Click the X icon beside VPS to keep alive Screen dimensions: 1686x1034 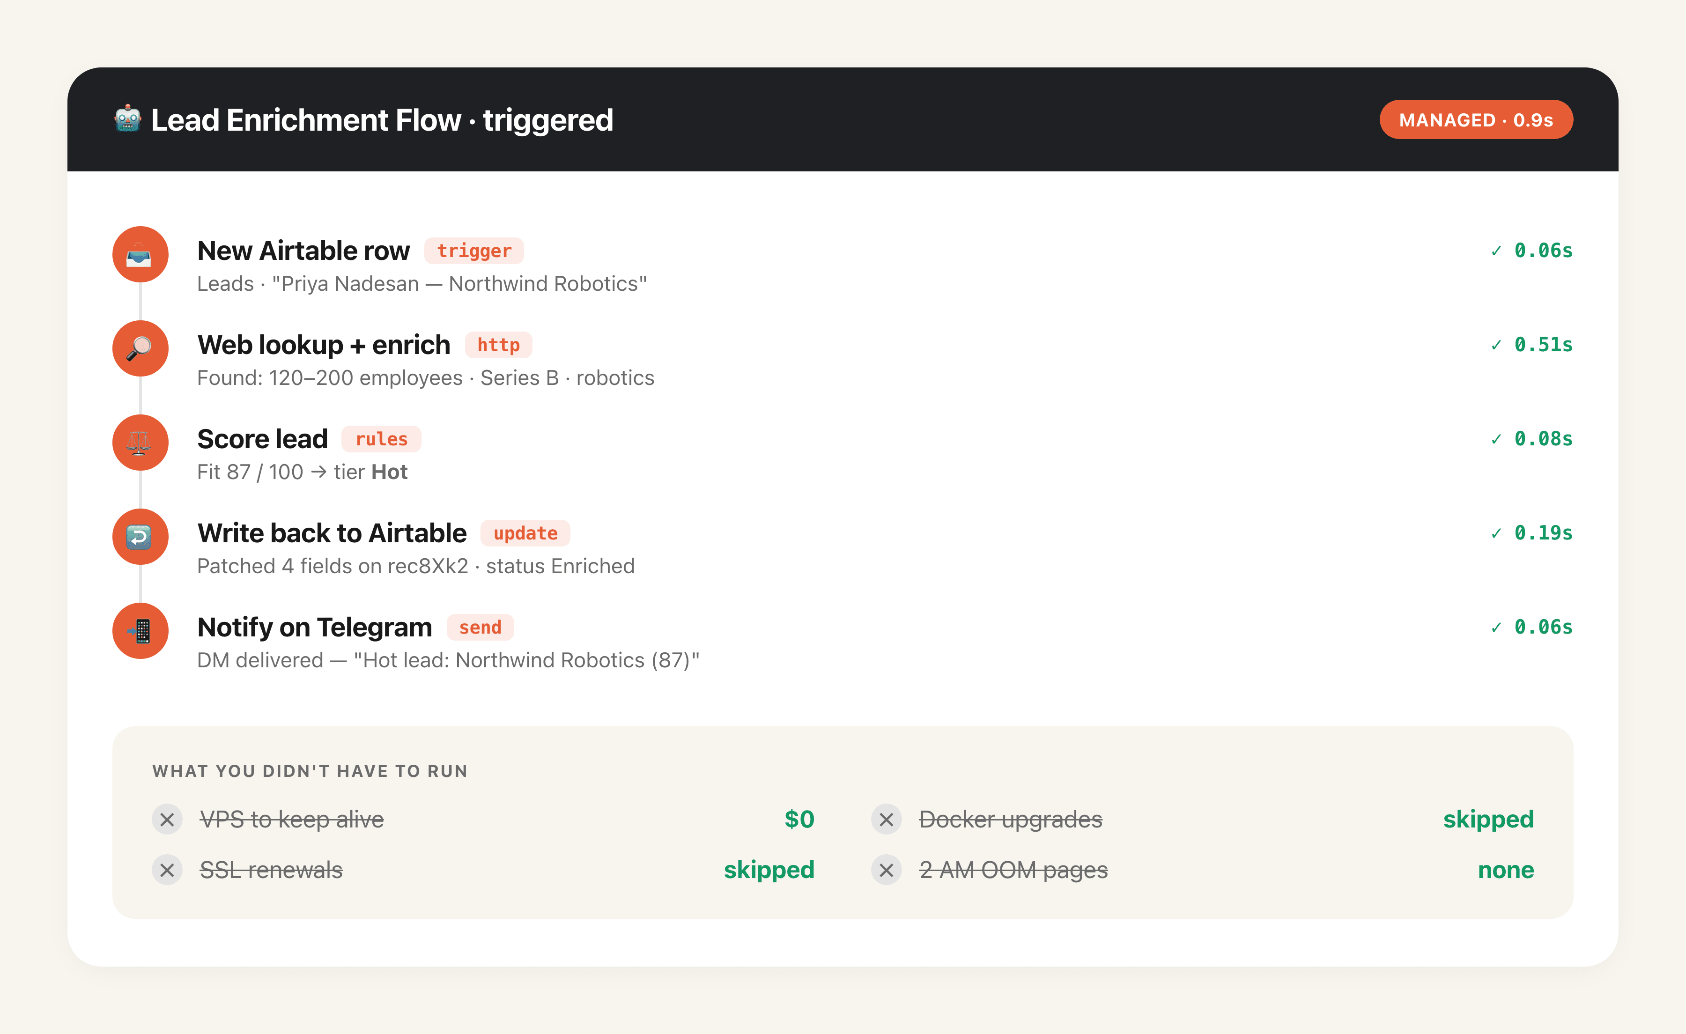[x=167, y=819]
